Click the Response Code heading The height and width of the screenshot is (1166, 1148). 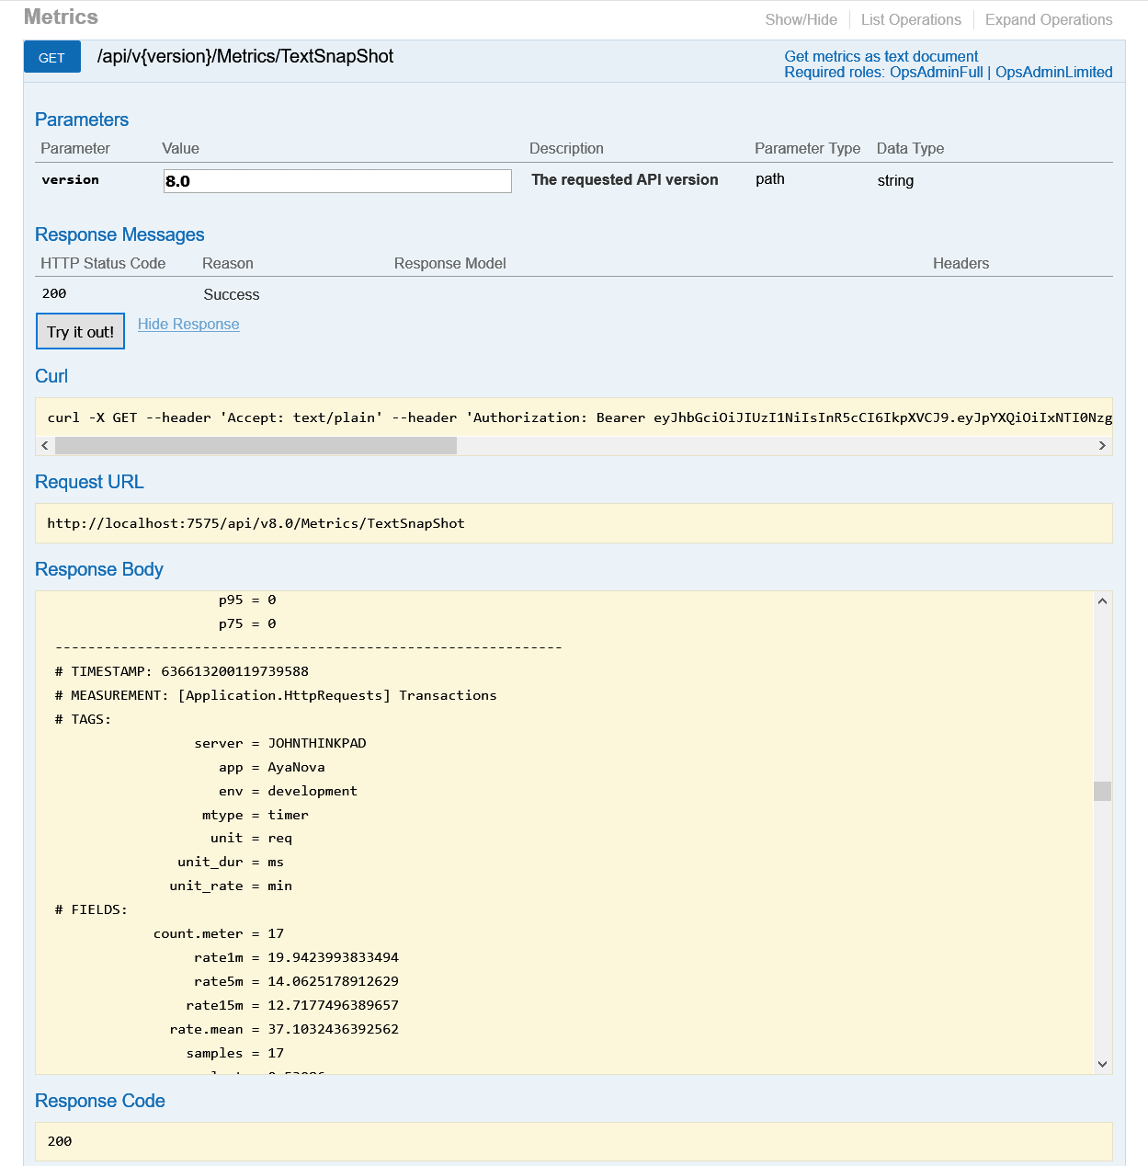pyautogui.click(x=100, y=1101)
